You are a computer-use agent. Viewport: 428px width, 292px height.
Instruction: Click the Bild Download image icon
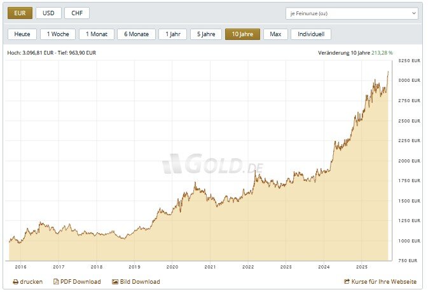115,282
